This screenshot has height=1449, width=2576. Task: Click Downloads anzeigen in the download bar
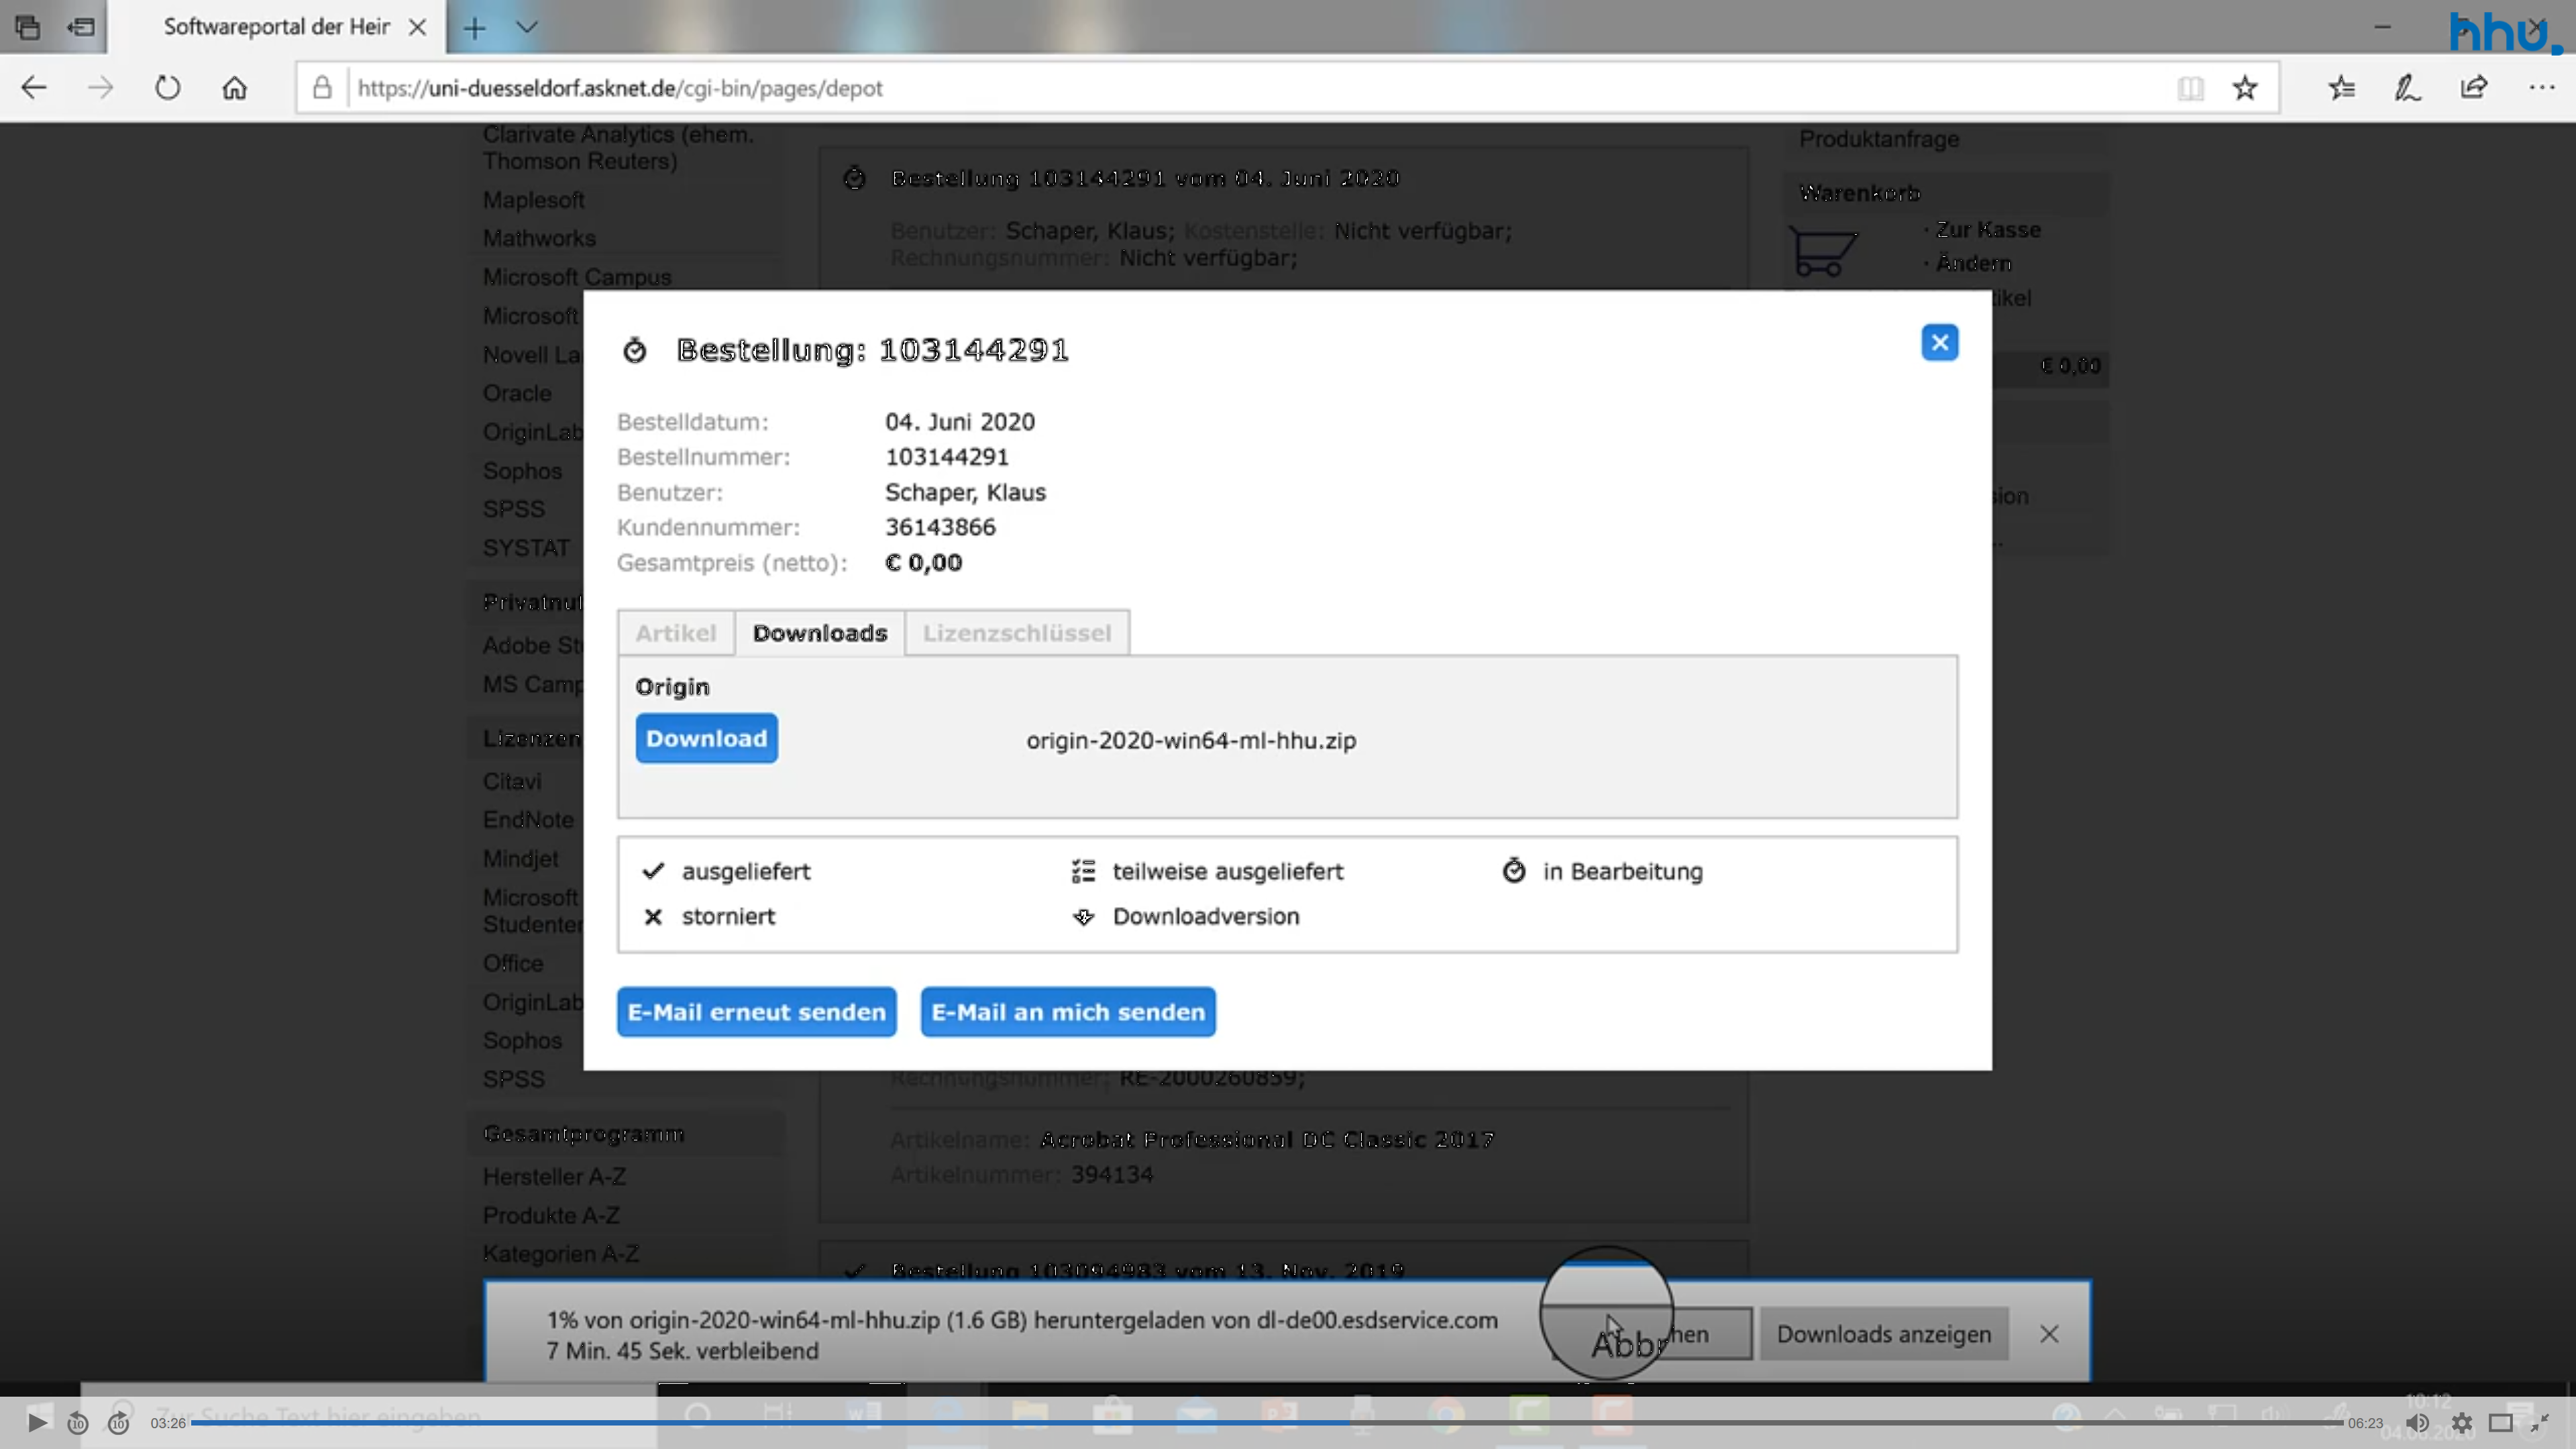pyautogui.click(x=1884, y=1334)
